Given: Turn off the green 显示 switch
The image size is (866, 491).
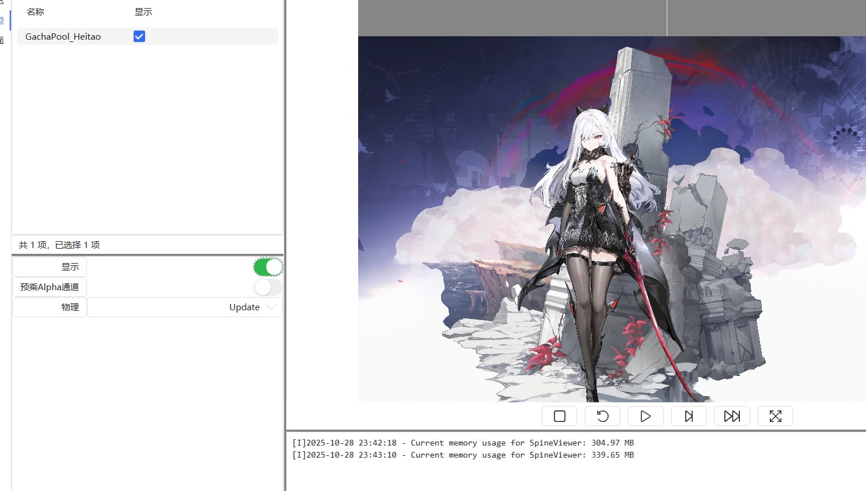Looking at the screenshot, I should coord(268,267).
